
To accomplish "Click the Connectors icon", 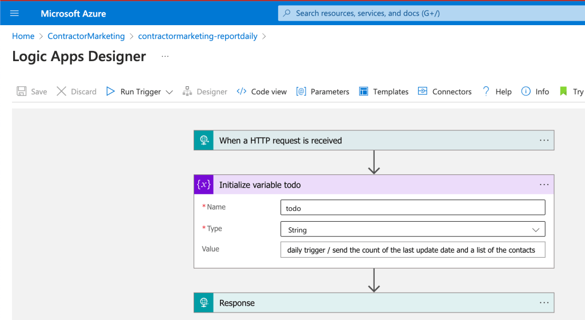I will click(x=422, y=91).
